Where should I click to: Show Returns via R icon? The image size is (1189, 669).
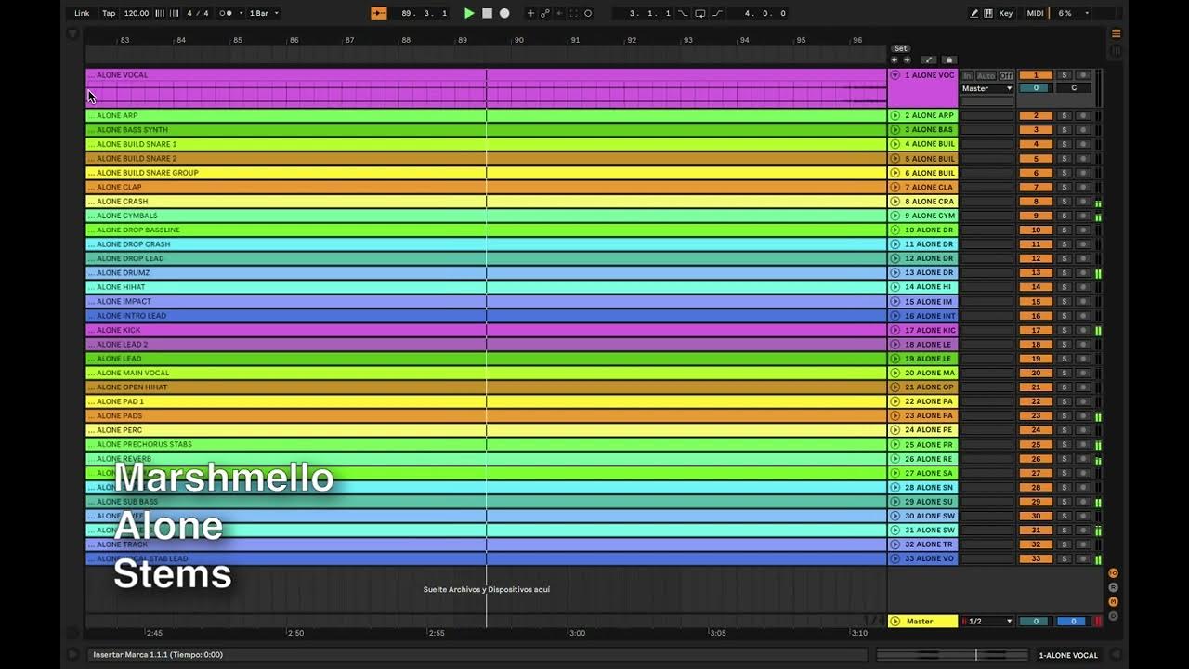1113,587
